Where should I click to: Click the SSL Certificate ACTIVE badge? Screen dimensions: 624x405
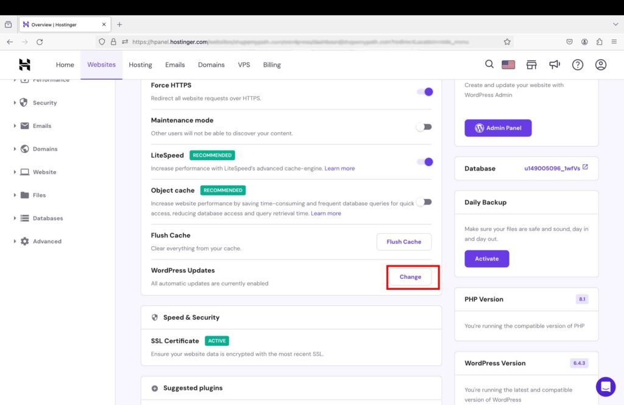pos(217,341)
